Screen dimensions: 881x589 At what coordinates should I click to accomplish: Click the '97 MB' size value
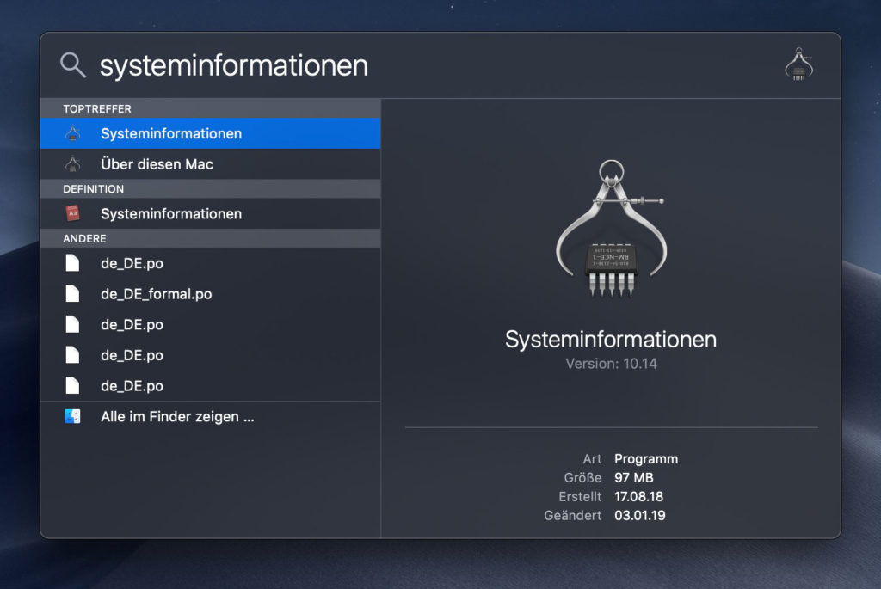click(634, 478)
